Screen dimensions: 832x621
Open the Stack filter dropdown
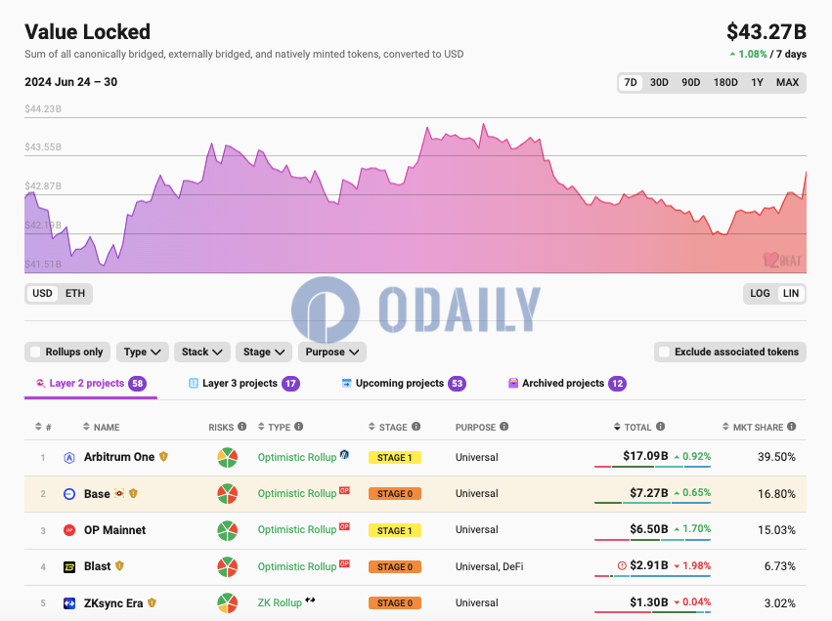point(201,352)
